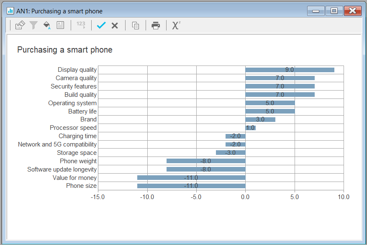Viewport: 367px width, 245px height.
Task: Click the "Phone size" row label
Action: point(81,186)
